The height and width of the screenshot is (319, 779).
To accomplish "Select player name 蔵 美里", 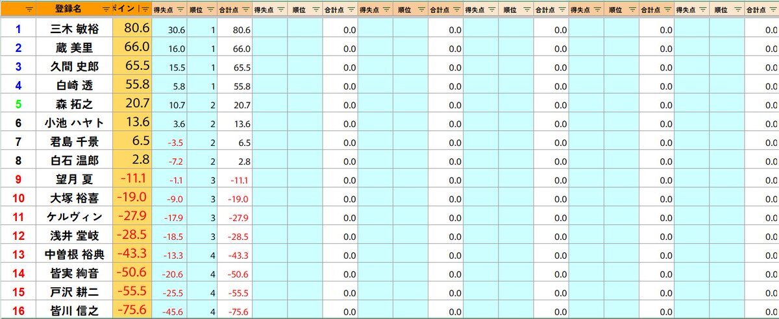I will tap(74, 47).
